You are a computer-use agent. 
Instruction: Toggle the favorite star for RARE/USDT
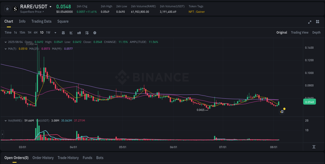point(7,9)
